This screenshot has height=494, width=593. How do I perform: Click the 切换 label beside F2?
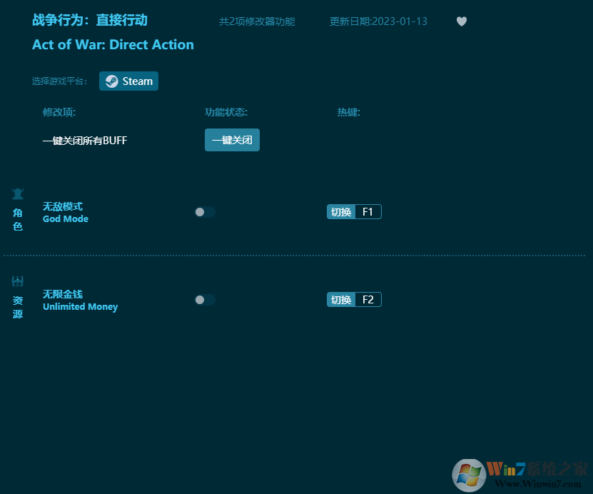click(x=341, y=300)
